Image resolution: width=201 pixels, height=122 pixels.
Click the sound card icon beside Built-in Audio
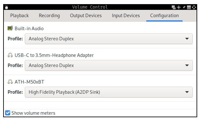tap(10, 28)
